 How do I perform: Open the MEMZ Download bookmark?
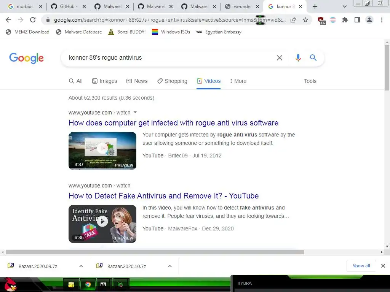click(27, 32)
